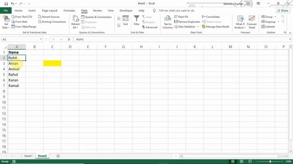The image size is (293, 164).
Task: Sort column A to Z ascending
Action: 119,18
